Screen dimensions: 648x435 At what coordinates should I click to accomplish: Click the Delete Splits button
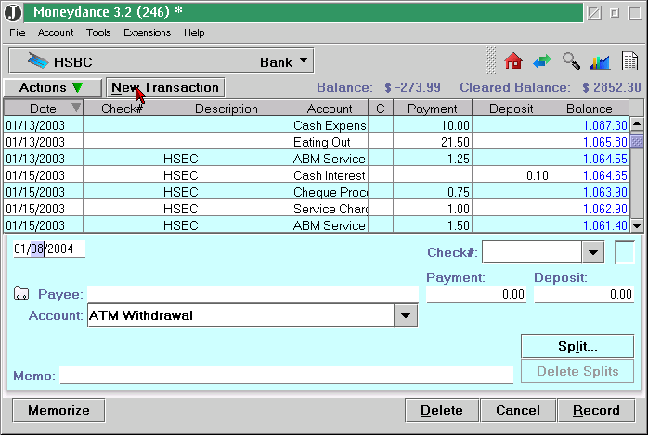tap(577, 371)
